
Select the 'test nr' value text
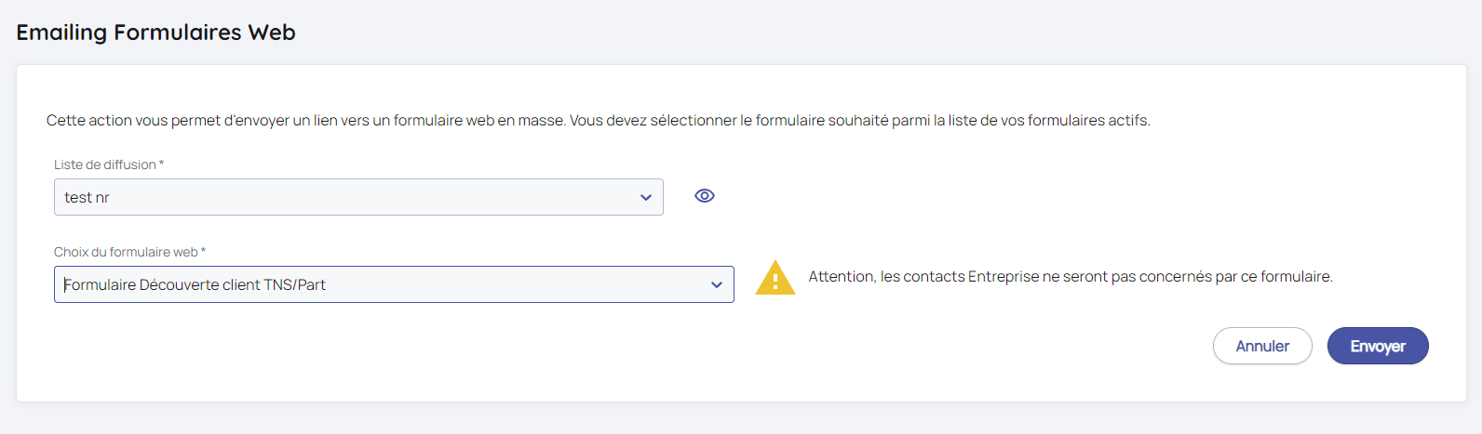click(x=87, y=198)
